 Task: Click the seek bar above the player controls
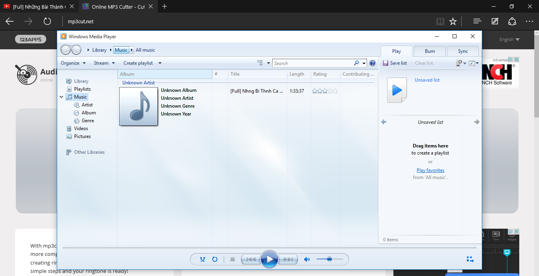(x=269, y=248)
